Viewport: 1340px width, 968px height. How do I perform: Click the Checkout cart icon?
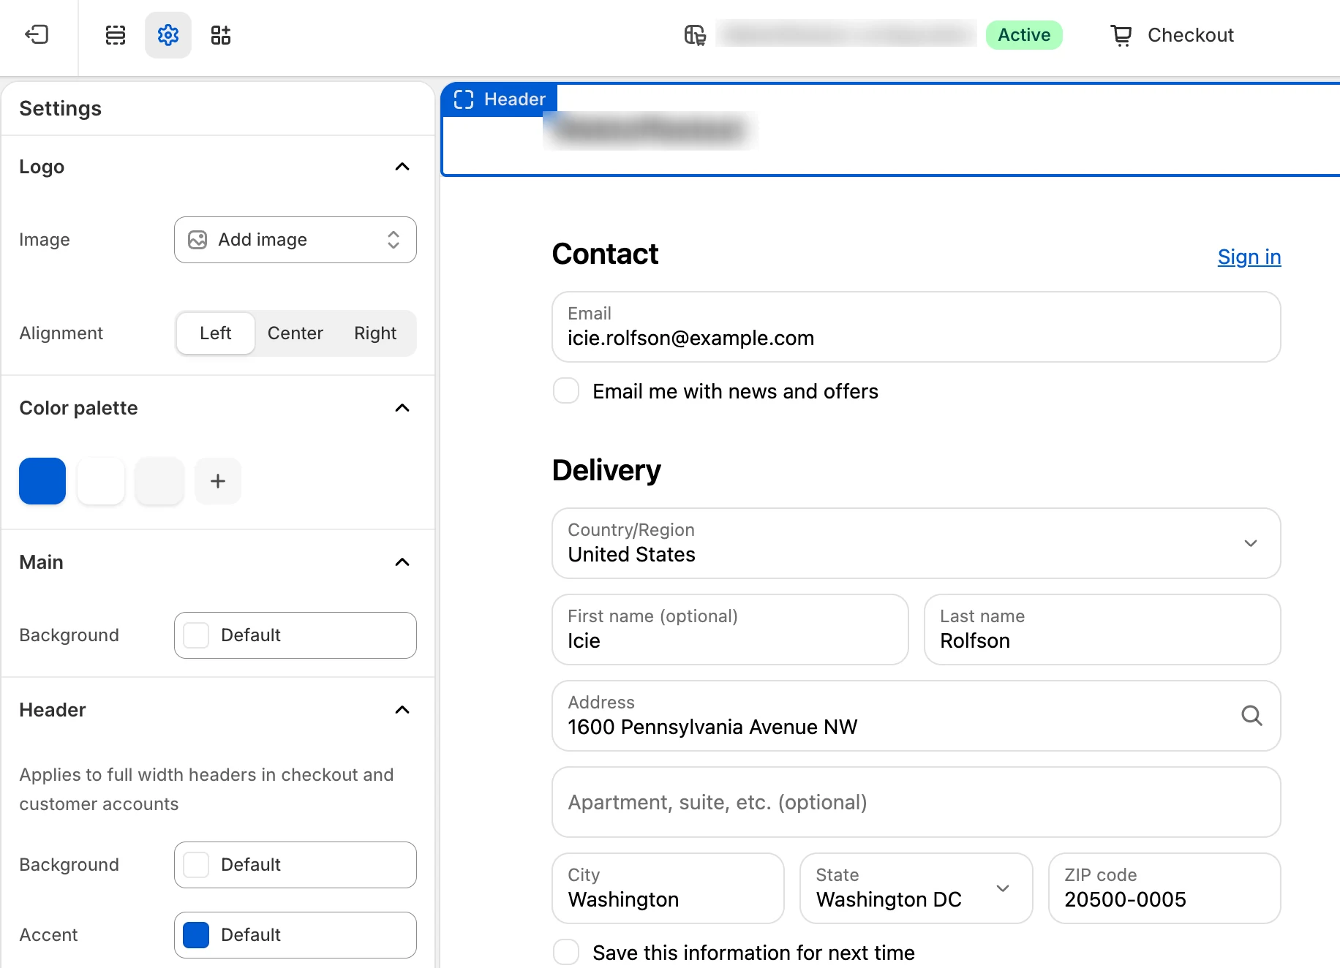point(1121,35)
